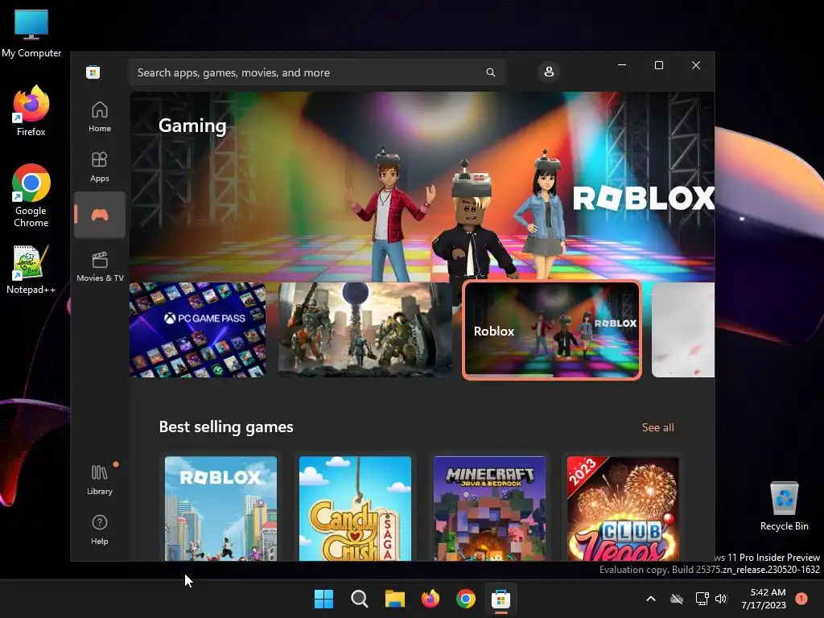Minimize the Microsoft Store window

coord(622,65)
